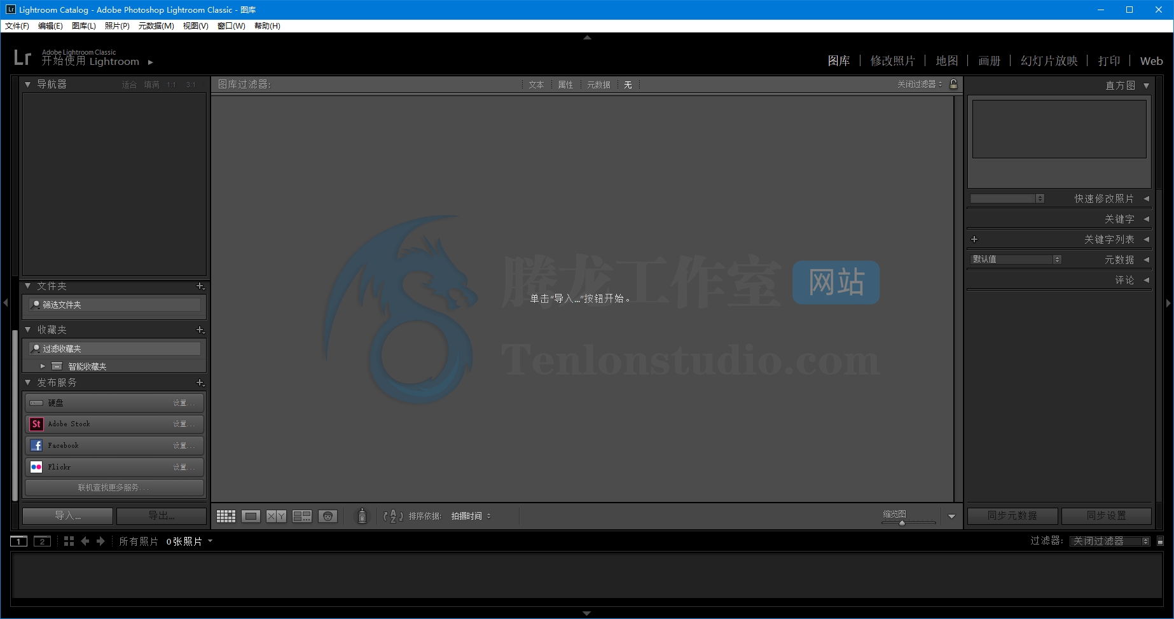Hide the top module picker arrow
Image resolution: width=1174 pixels, height=619 pixels.
587,38
